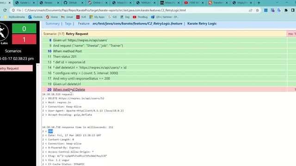Close the GitHub tab
Image resolution: width=296 pixels, height=166 pixels.
point(82,3)
